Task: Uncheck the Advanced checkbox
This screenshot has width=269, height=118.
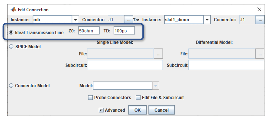Action: pyautogui.click(x=101, y=110)
